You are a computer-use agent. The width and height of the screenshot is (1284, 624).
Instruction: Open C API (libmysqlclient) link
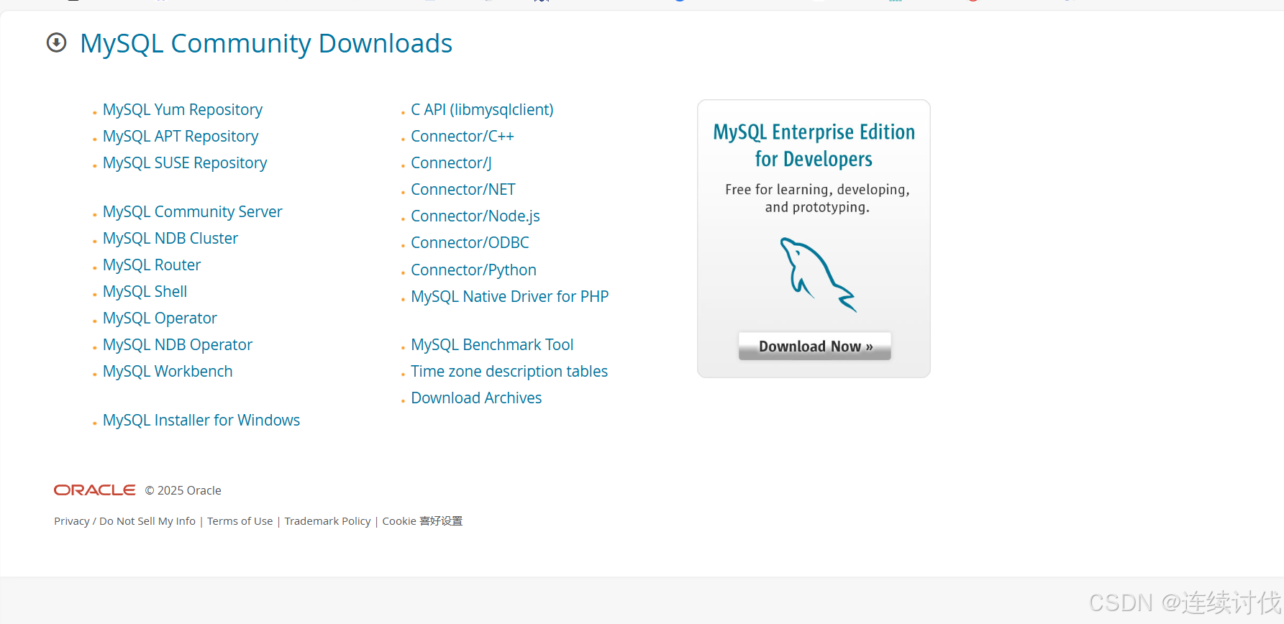pyautogui.click(x=482, y=110)
